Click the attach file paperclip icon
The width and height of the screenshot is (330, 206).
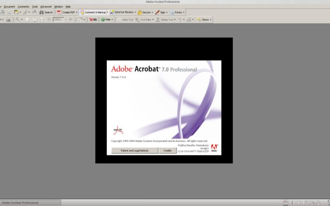pos(25,12)
